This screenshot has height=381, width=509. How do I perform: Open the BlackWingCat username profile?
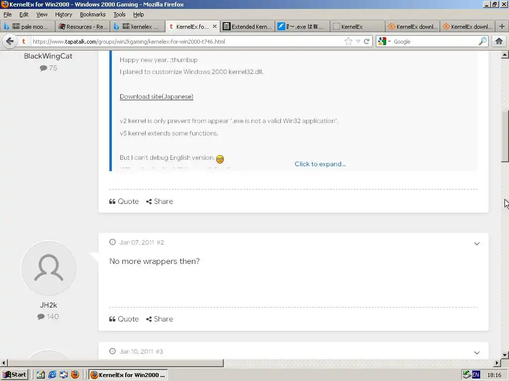click(x=48, y=56)
